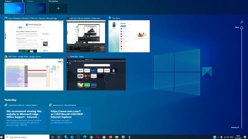Open Outlook from the taskbar
This screenshot has height=139, width=248.
(72, 137)
